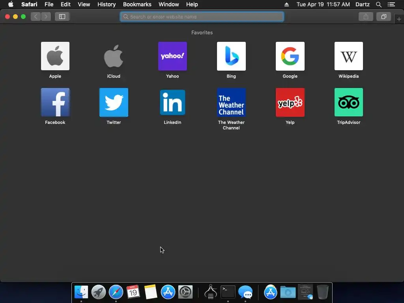The width and height of the screenshot is (404, 303).
Task: Open the Notification Center list icon
Action: pos(391,4)
